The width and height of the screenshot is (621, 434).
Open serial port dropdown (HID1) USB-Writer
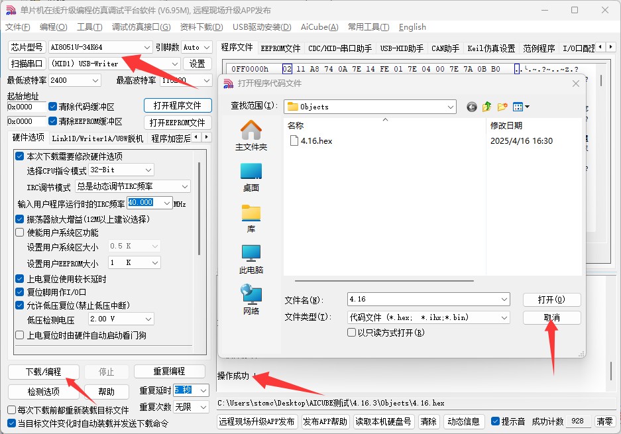pos(115,64)
